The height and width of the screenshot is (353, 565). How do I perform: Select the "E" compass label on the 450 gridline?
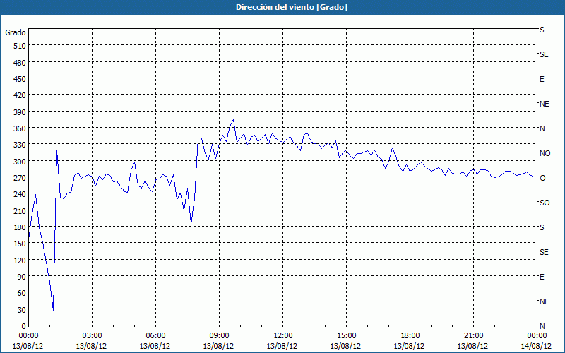coord(542,79)
